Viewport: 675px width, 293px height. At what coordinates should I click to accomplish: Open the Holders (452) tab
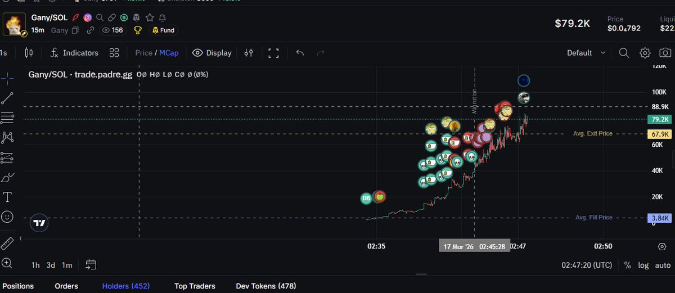pos(126,286)
